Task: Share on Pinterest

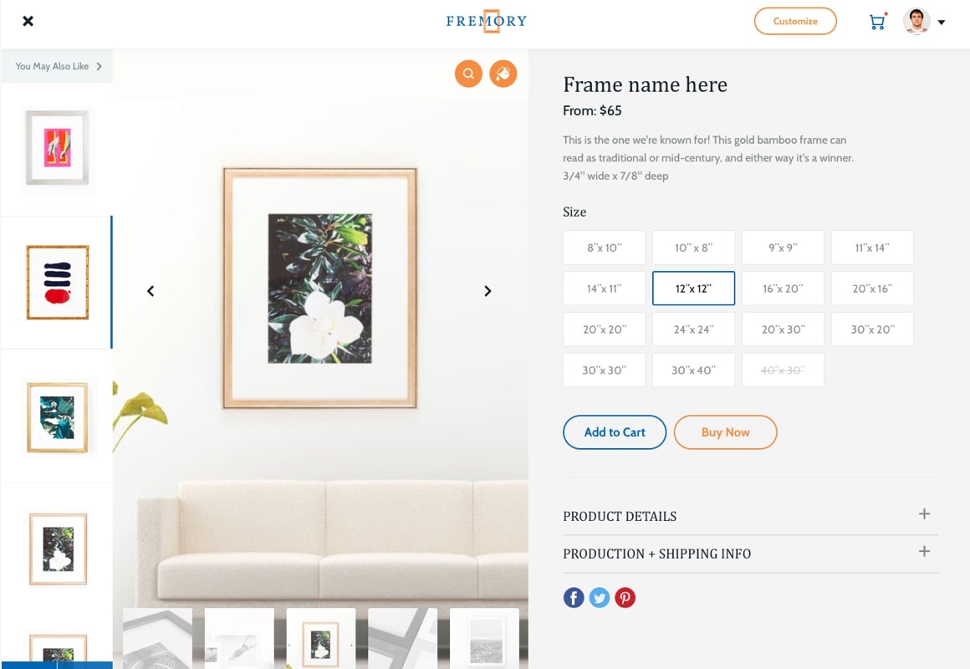Action: (x=625, y=597)
